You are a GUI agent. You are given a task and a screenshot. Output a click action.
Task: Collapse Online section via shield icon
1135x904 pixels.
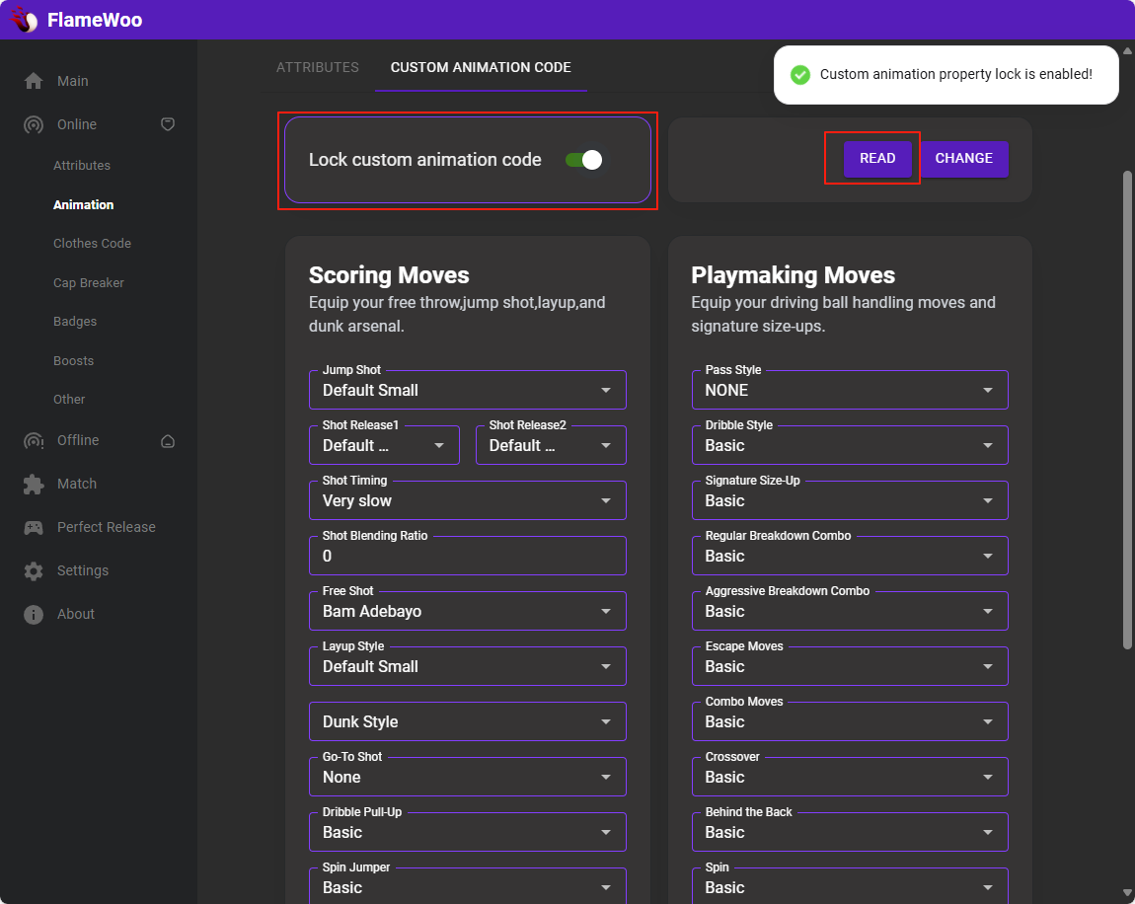[167, 124]
